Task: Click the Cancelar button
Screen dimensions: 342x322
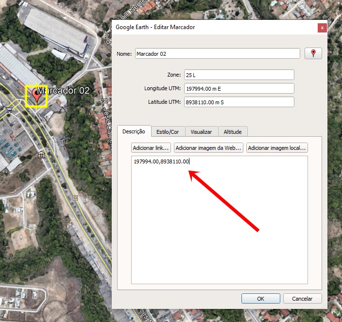Action: [302, 299]
